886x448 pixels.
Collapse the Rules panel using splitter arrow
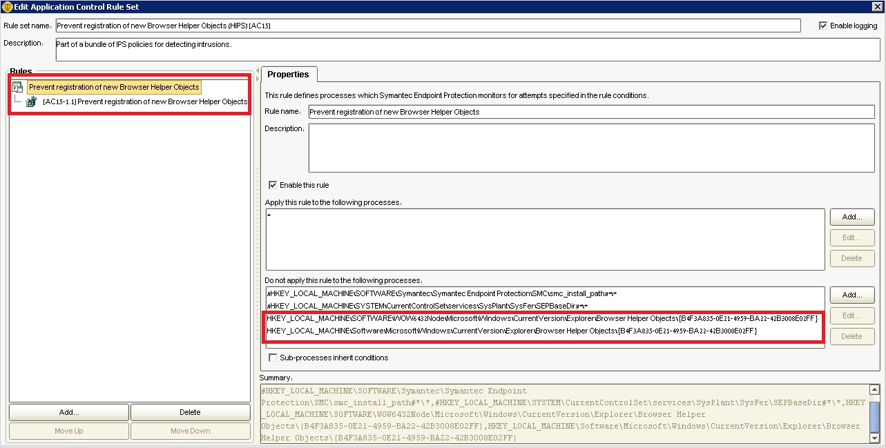coord(257,70)
